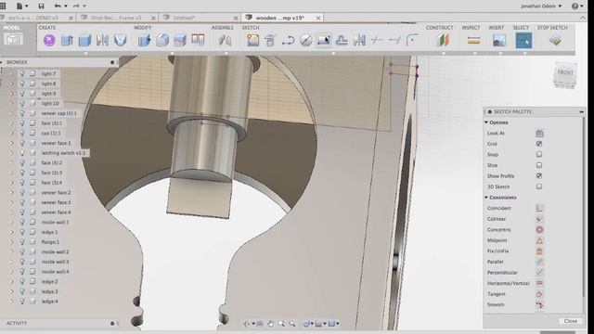Viewport: 594px width, 334px height.
Task: Toggle the lightbulb visibility of flange:1
Action: point(22,241)
